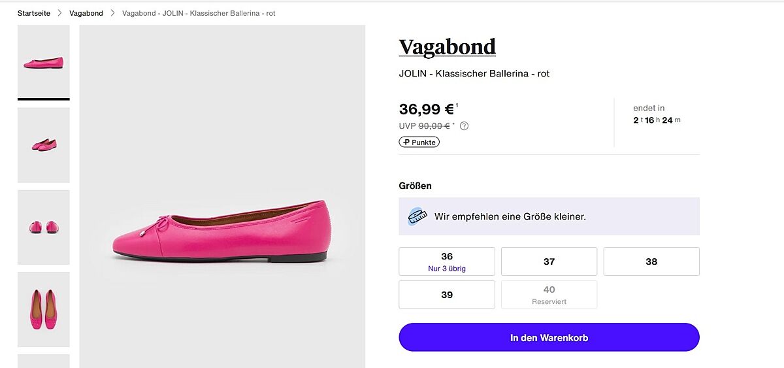This screenshot has height=368, width=784.
Task: Show the first side-view shoe thumbnail
Action: pos(44,62)
